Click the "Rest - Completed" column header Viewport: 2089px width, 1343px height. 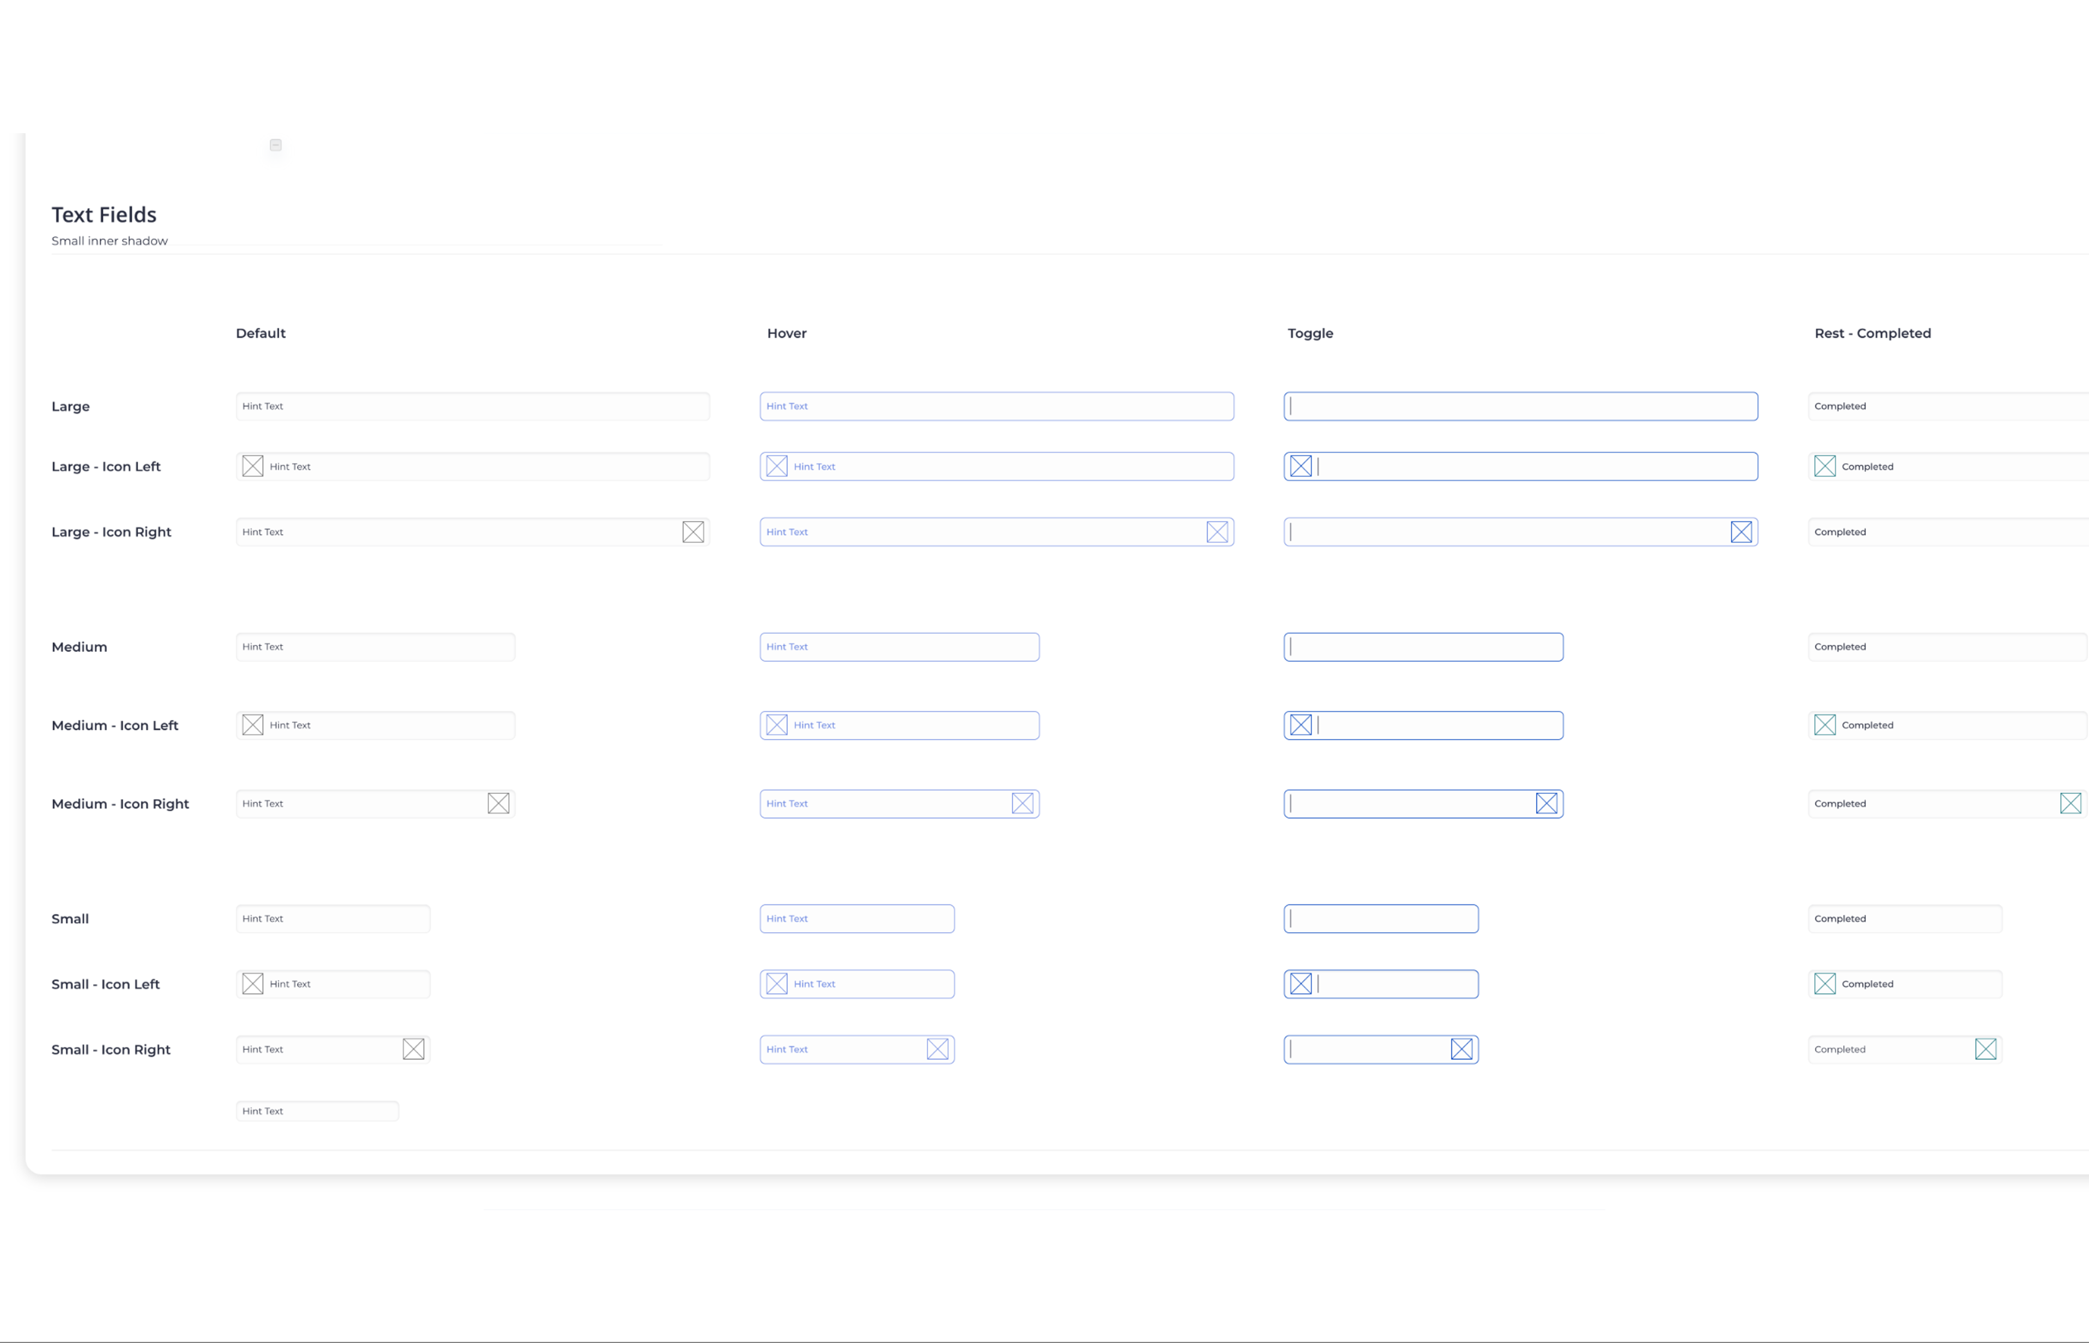click(1873, 333)
